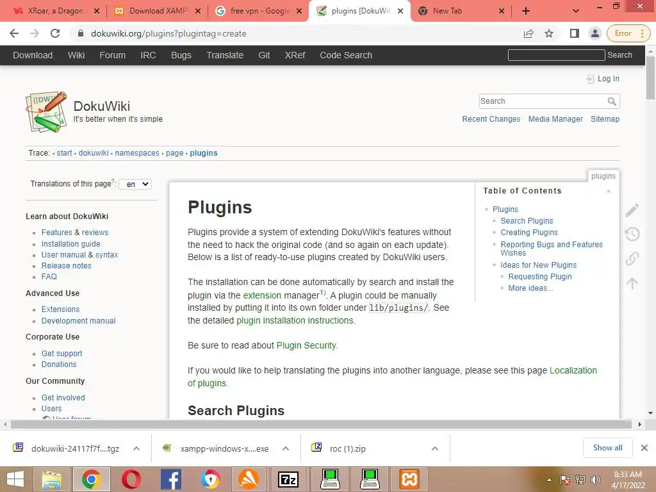Open the Plugin Security link
The height and width of the screenshot is (492, 656).
306,345
